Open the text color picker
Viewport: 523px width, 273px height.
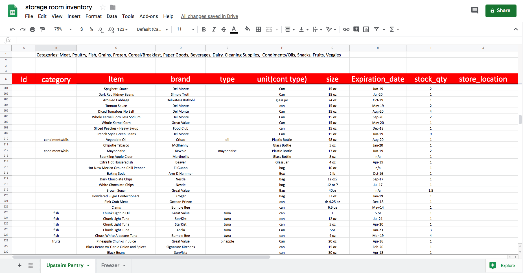click(234, 29)
